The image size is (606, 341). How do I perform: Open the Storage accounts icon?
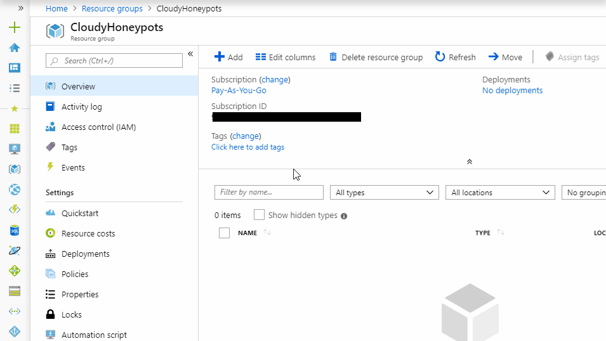pyautogui.click(x=15, y=291)
